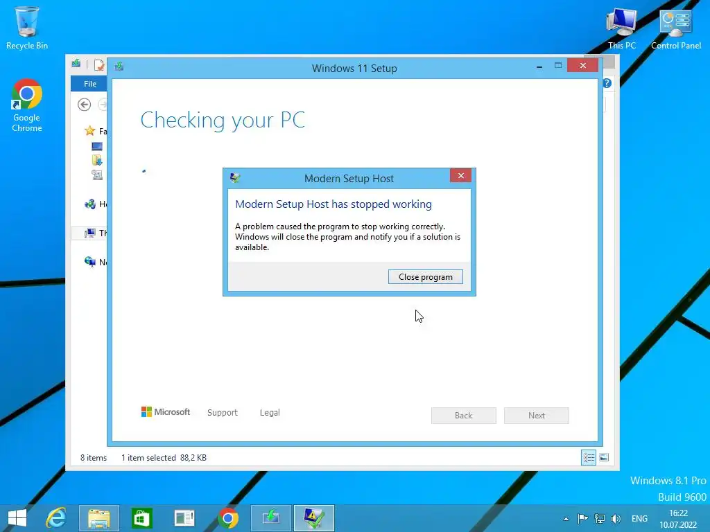Image resolution: width=710 pixels, height=532 pixels.
Task: Open the This PC desktop icon
Action: [x=622, y=28]
